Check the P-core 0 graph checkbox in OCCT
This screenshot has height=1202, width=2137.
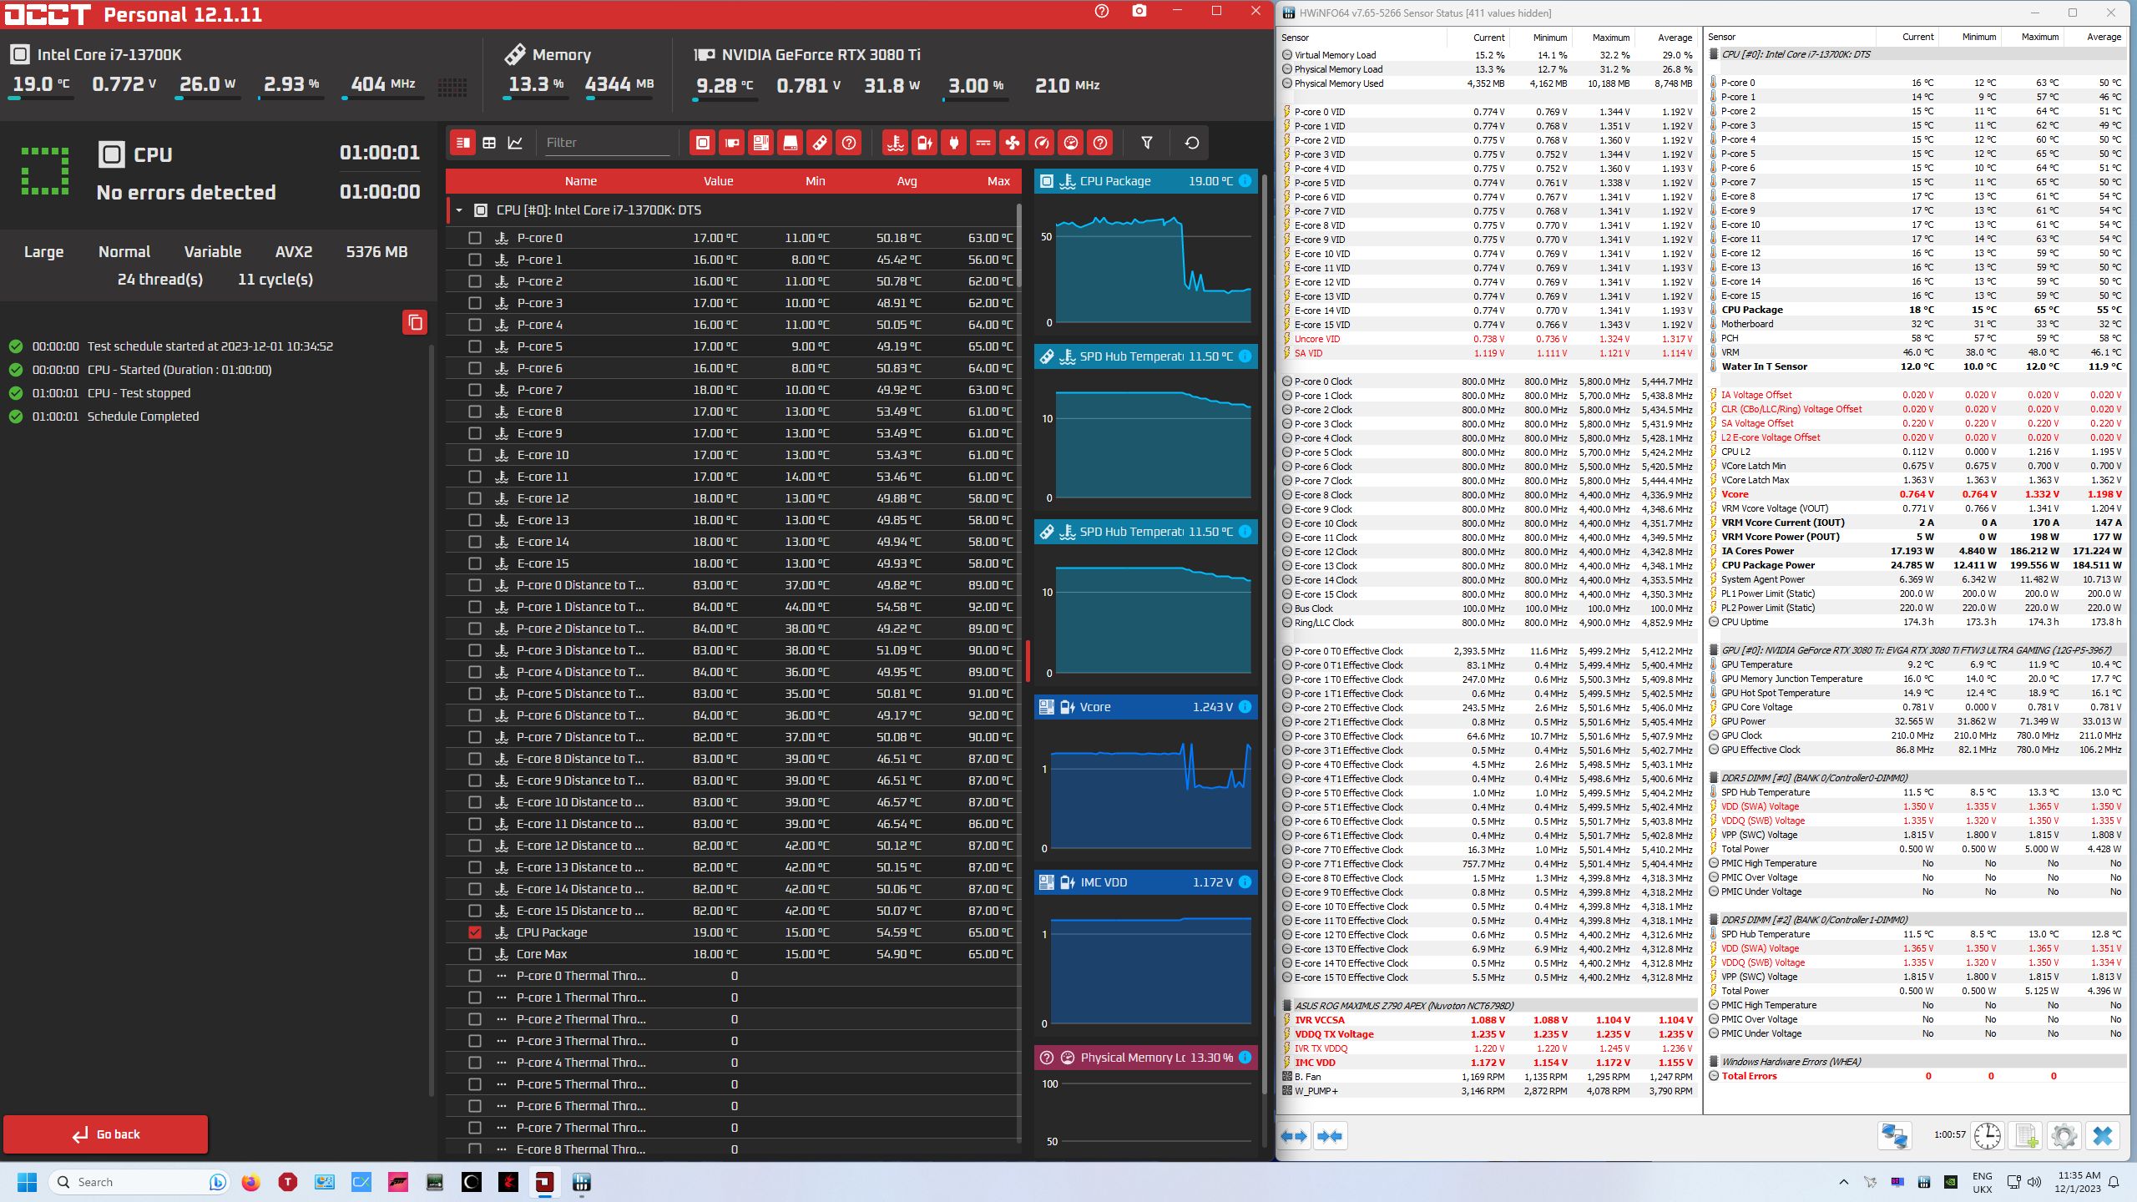coord(475,238)
